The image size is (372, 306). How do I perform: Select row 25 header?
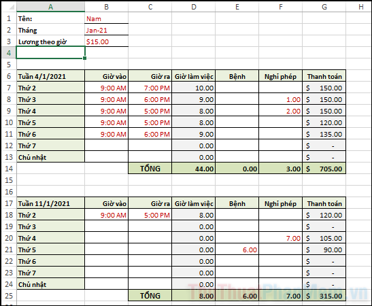[x=9, y=296]
